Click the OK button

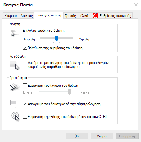coord(77,136)
